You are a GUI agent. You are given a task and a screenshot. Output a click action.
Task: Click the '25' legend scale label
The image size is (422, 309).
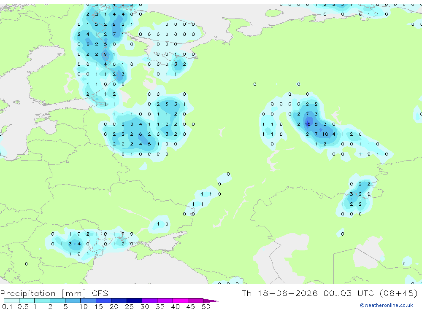[x=130, y=306]
